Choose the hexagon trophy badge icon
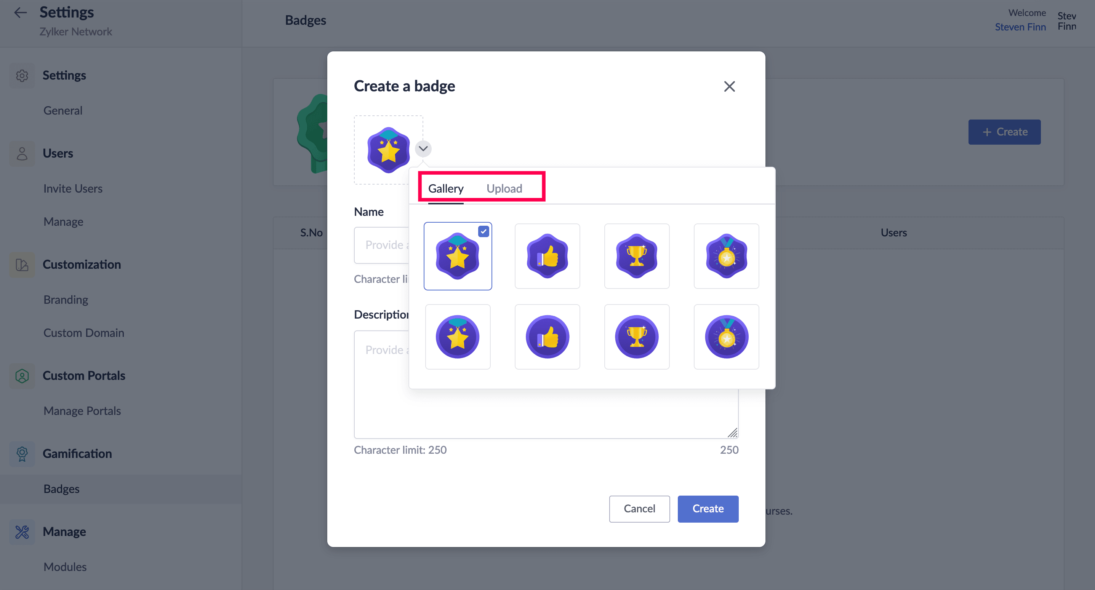 pos(636,256)
